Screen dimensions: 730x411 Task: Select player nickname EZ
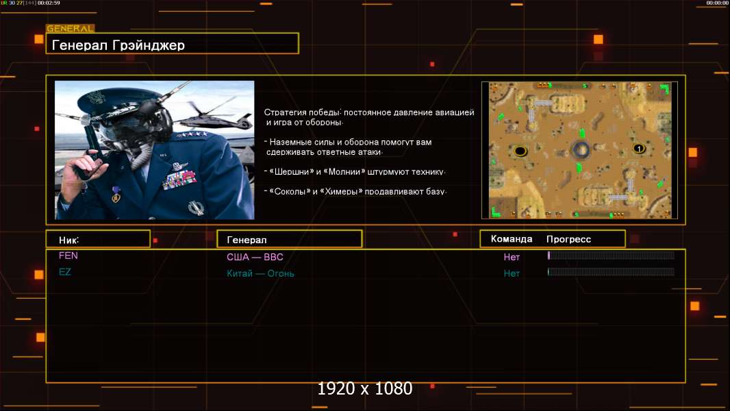pyautogui.click(x=65, y=272)
